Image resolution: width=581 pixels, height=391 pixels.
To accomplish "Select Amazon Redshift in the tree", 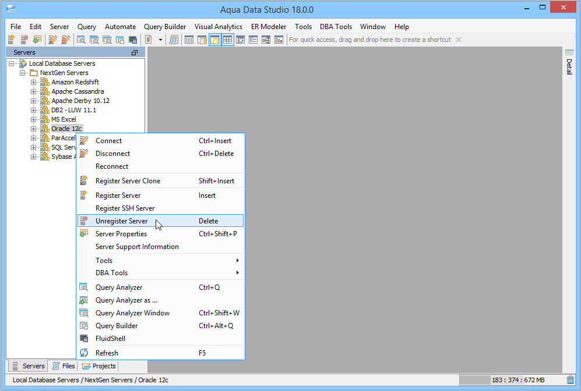I will 75,82.
